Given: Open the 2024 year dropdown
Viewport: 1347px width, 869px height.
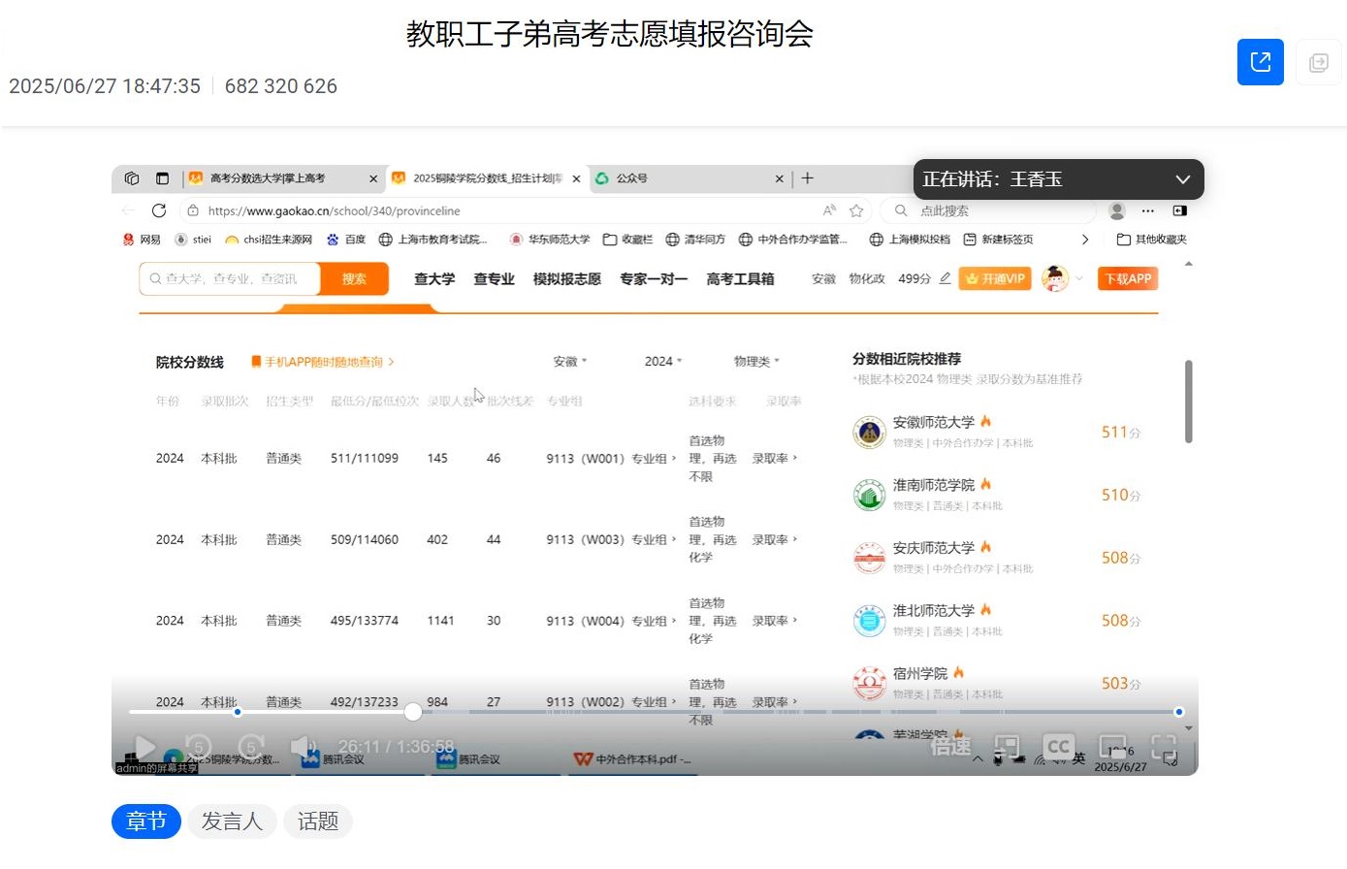Looking at the screenshot, I should [x=663, y=362].
